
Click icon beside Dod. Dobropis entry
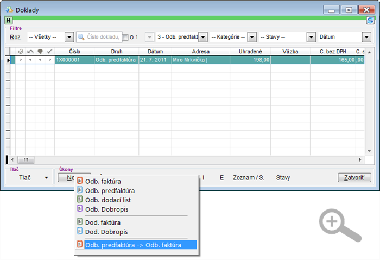pos(80,231)
